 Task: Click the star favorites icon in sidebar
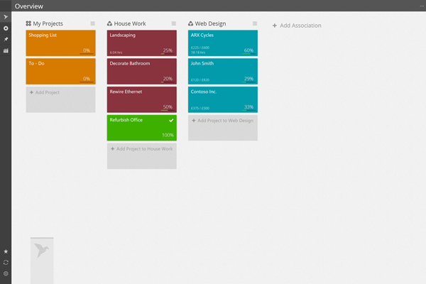point(6,251)
